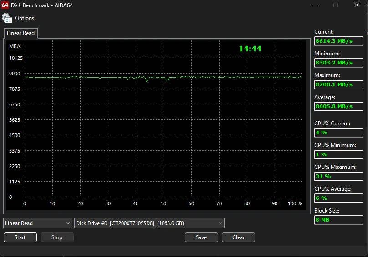Open the Disk Drive #0 selection dropdown
Image resolution: width=368 pixels, height=257 pixels.
(x=149, y=223)
